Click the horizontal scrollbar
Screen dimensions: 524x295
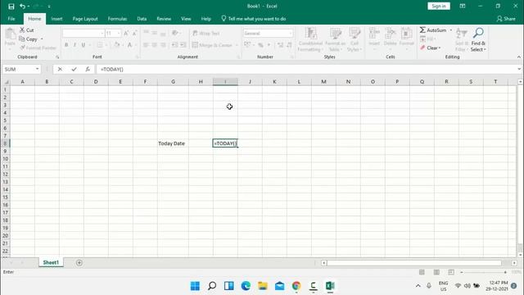pyautogui.click(x=414, y=263)
